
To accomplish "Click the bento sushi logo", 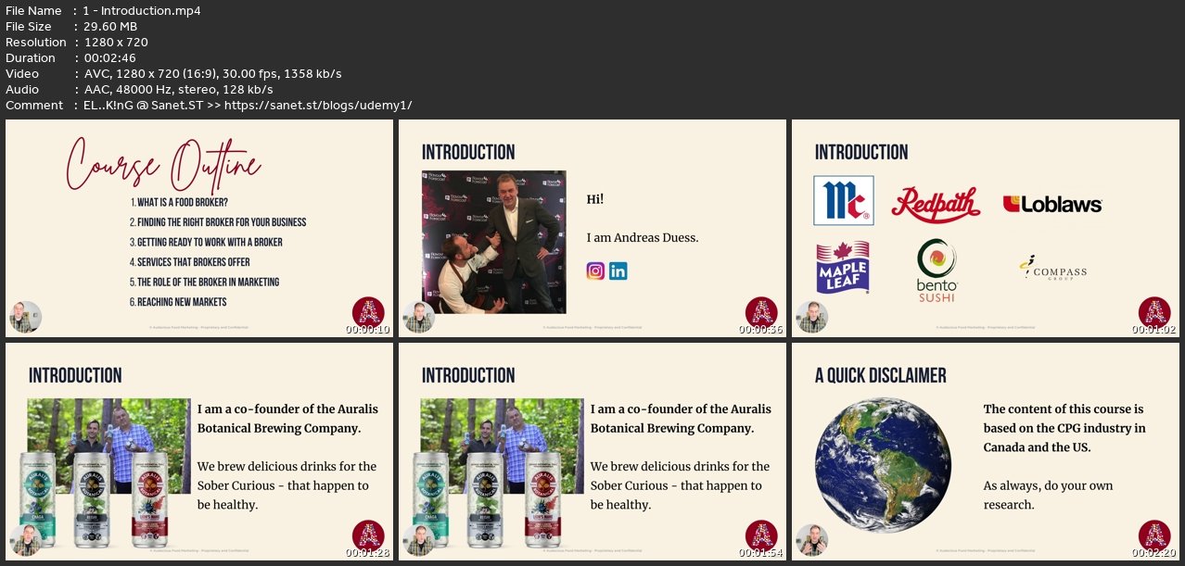I will point(937,270).
